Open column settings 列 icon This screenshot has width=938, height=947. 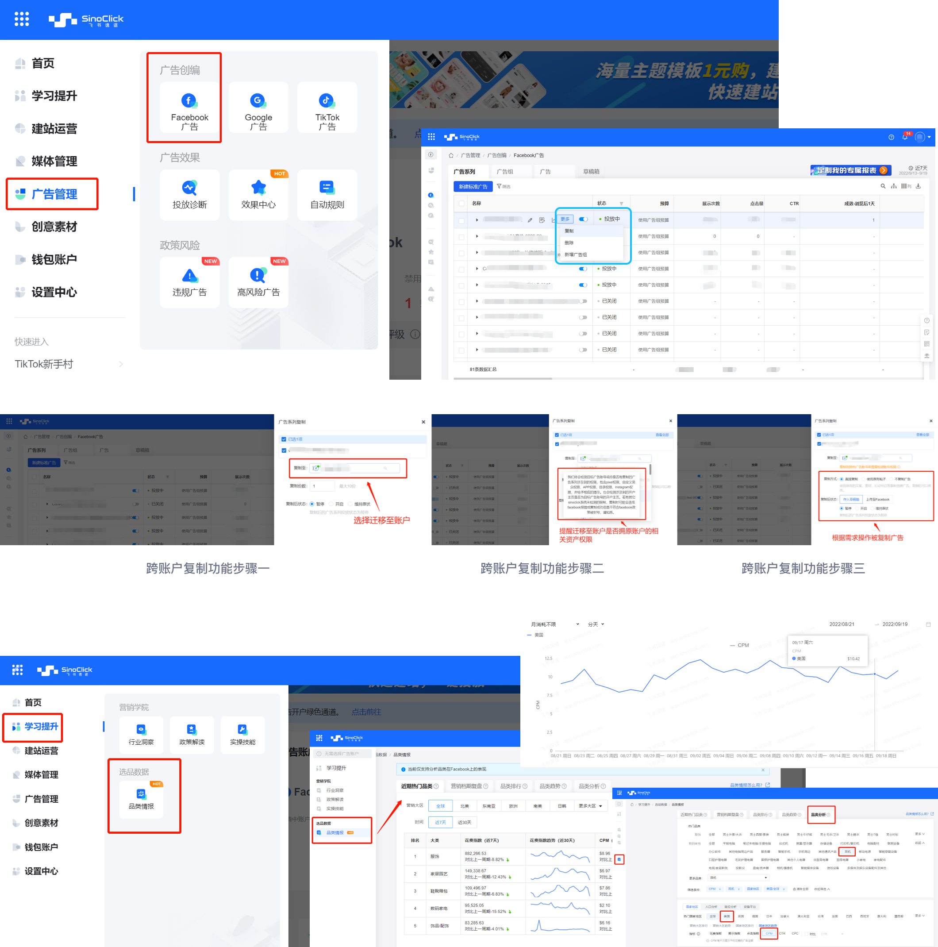coord(906,186)
